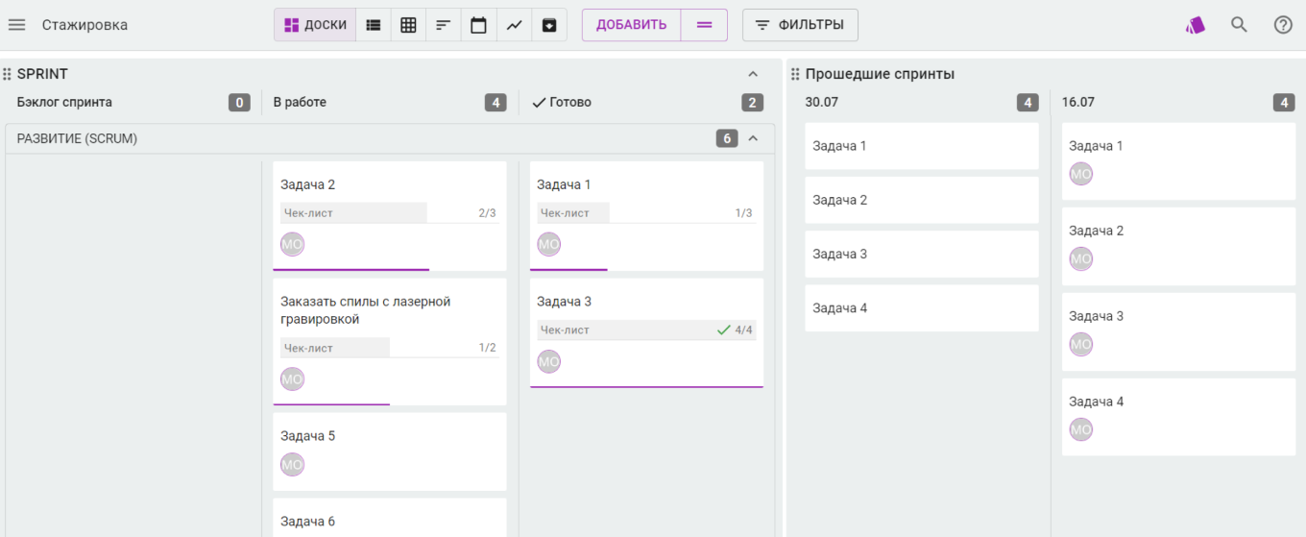Click the Чек-лист progress bar on Задача 2
The image size is (1306, 537).
tap(389, 213)
